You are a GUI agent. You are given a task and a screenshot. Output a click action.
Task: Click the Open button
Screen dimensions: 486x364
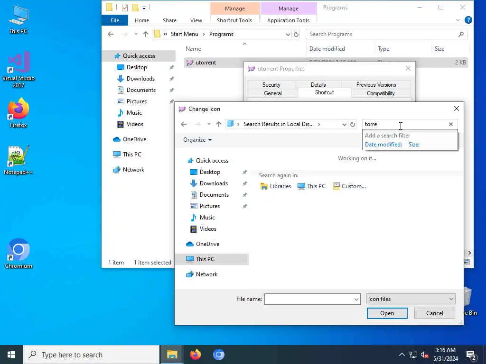tap(387, 313)
